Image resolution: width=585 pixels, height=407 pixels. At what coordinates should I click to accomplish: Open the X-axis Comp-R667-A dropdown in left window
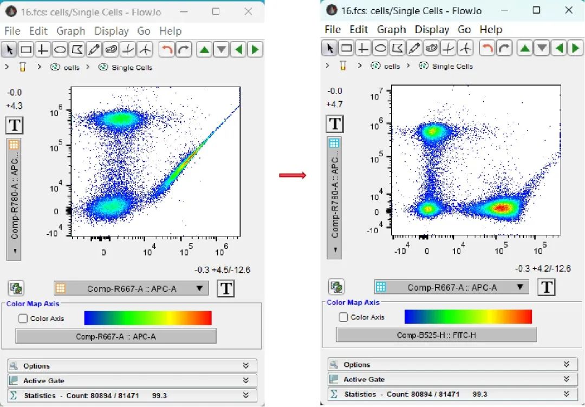(x=131, y=288)
